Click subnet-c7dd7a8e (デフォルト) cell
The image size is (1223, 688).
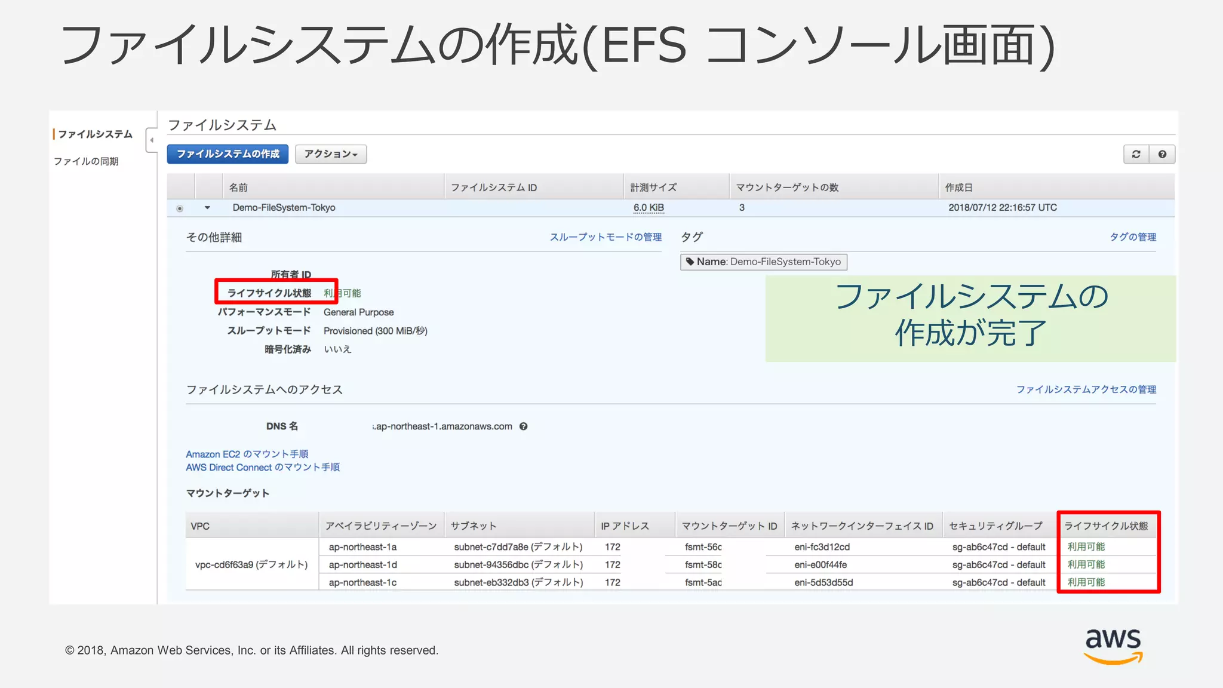pyautogui.click(x=518, y=547)
